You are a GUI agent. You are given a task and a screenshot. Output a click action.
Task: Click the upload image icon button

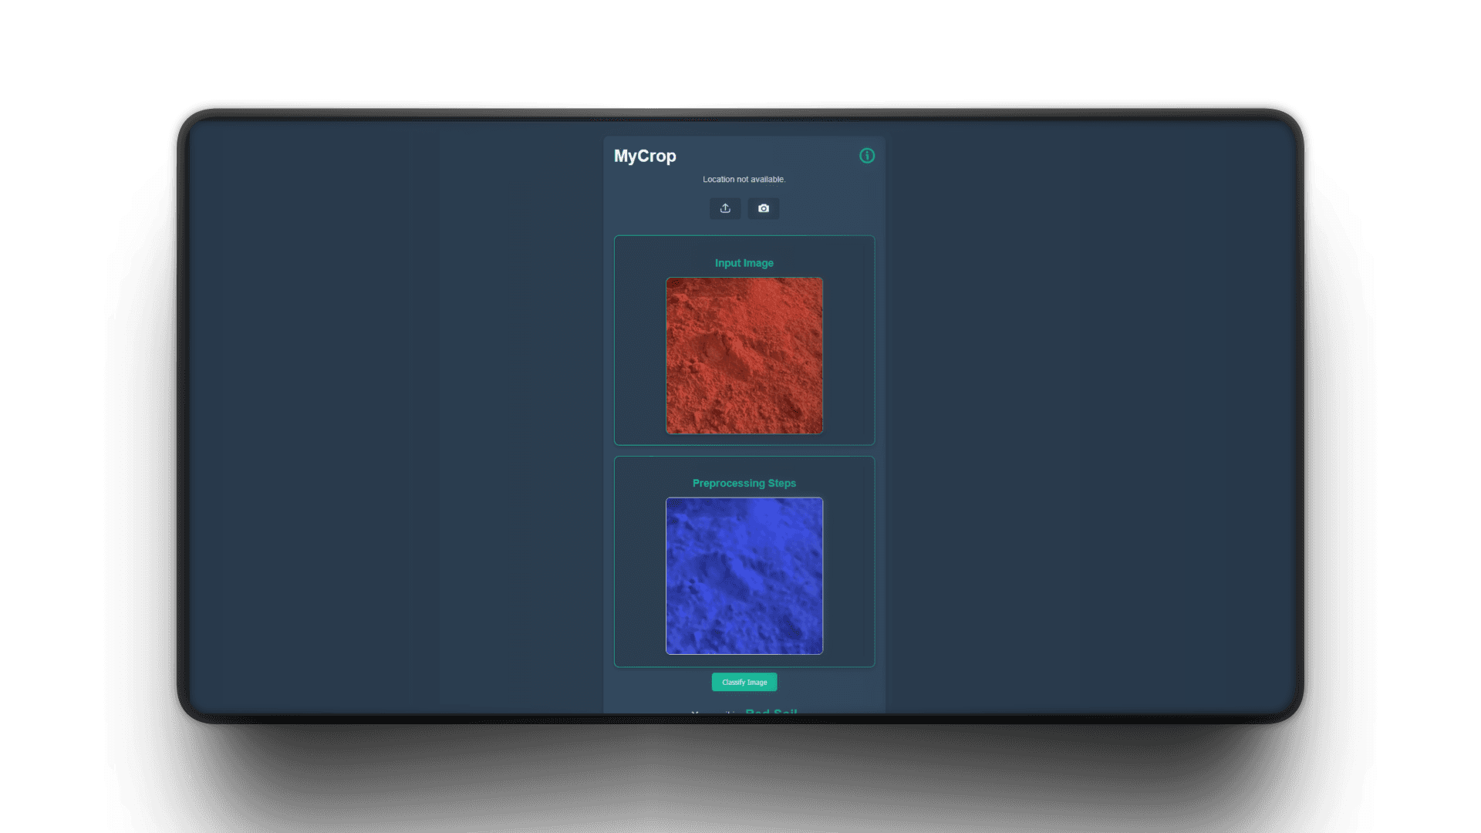[725, 208]
